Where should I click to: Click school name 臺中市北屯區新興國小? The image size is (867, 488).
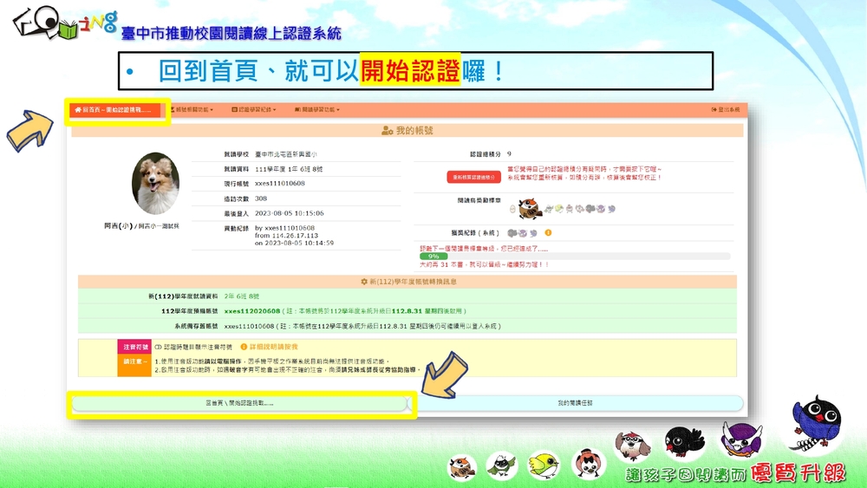coord(285,155)
